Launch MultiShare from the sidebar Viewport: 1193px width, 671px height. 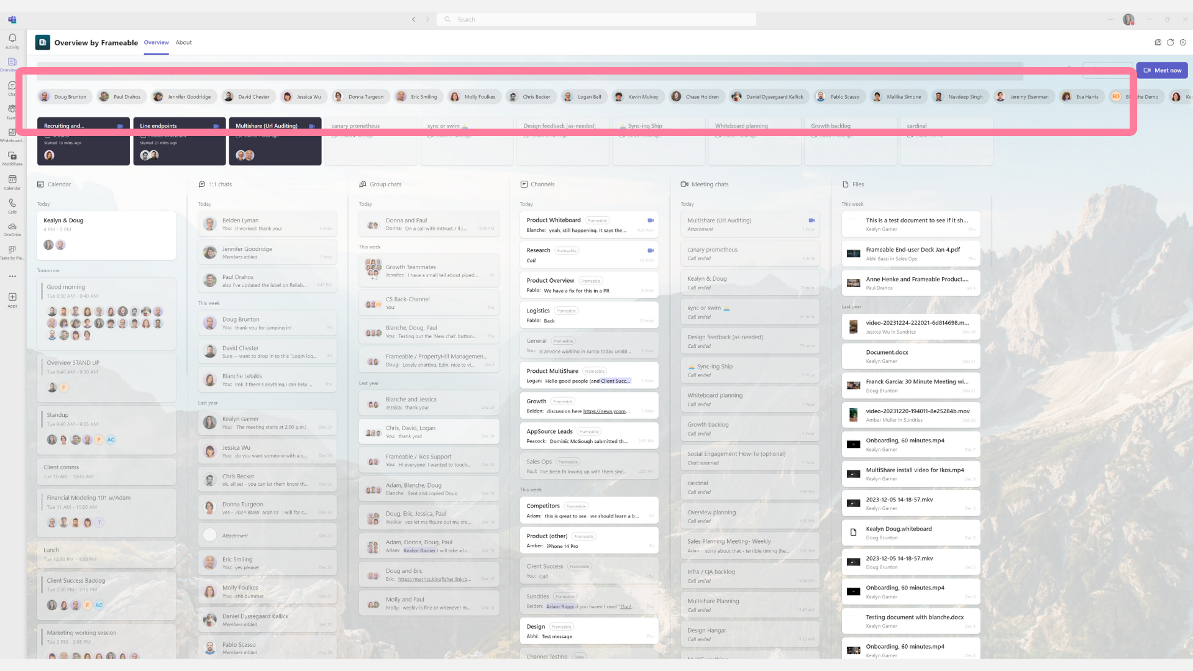(x=12, y=155)
